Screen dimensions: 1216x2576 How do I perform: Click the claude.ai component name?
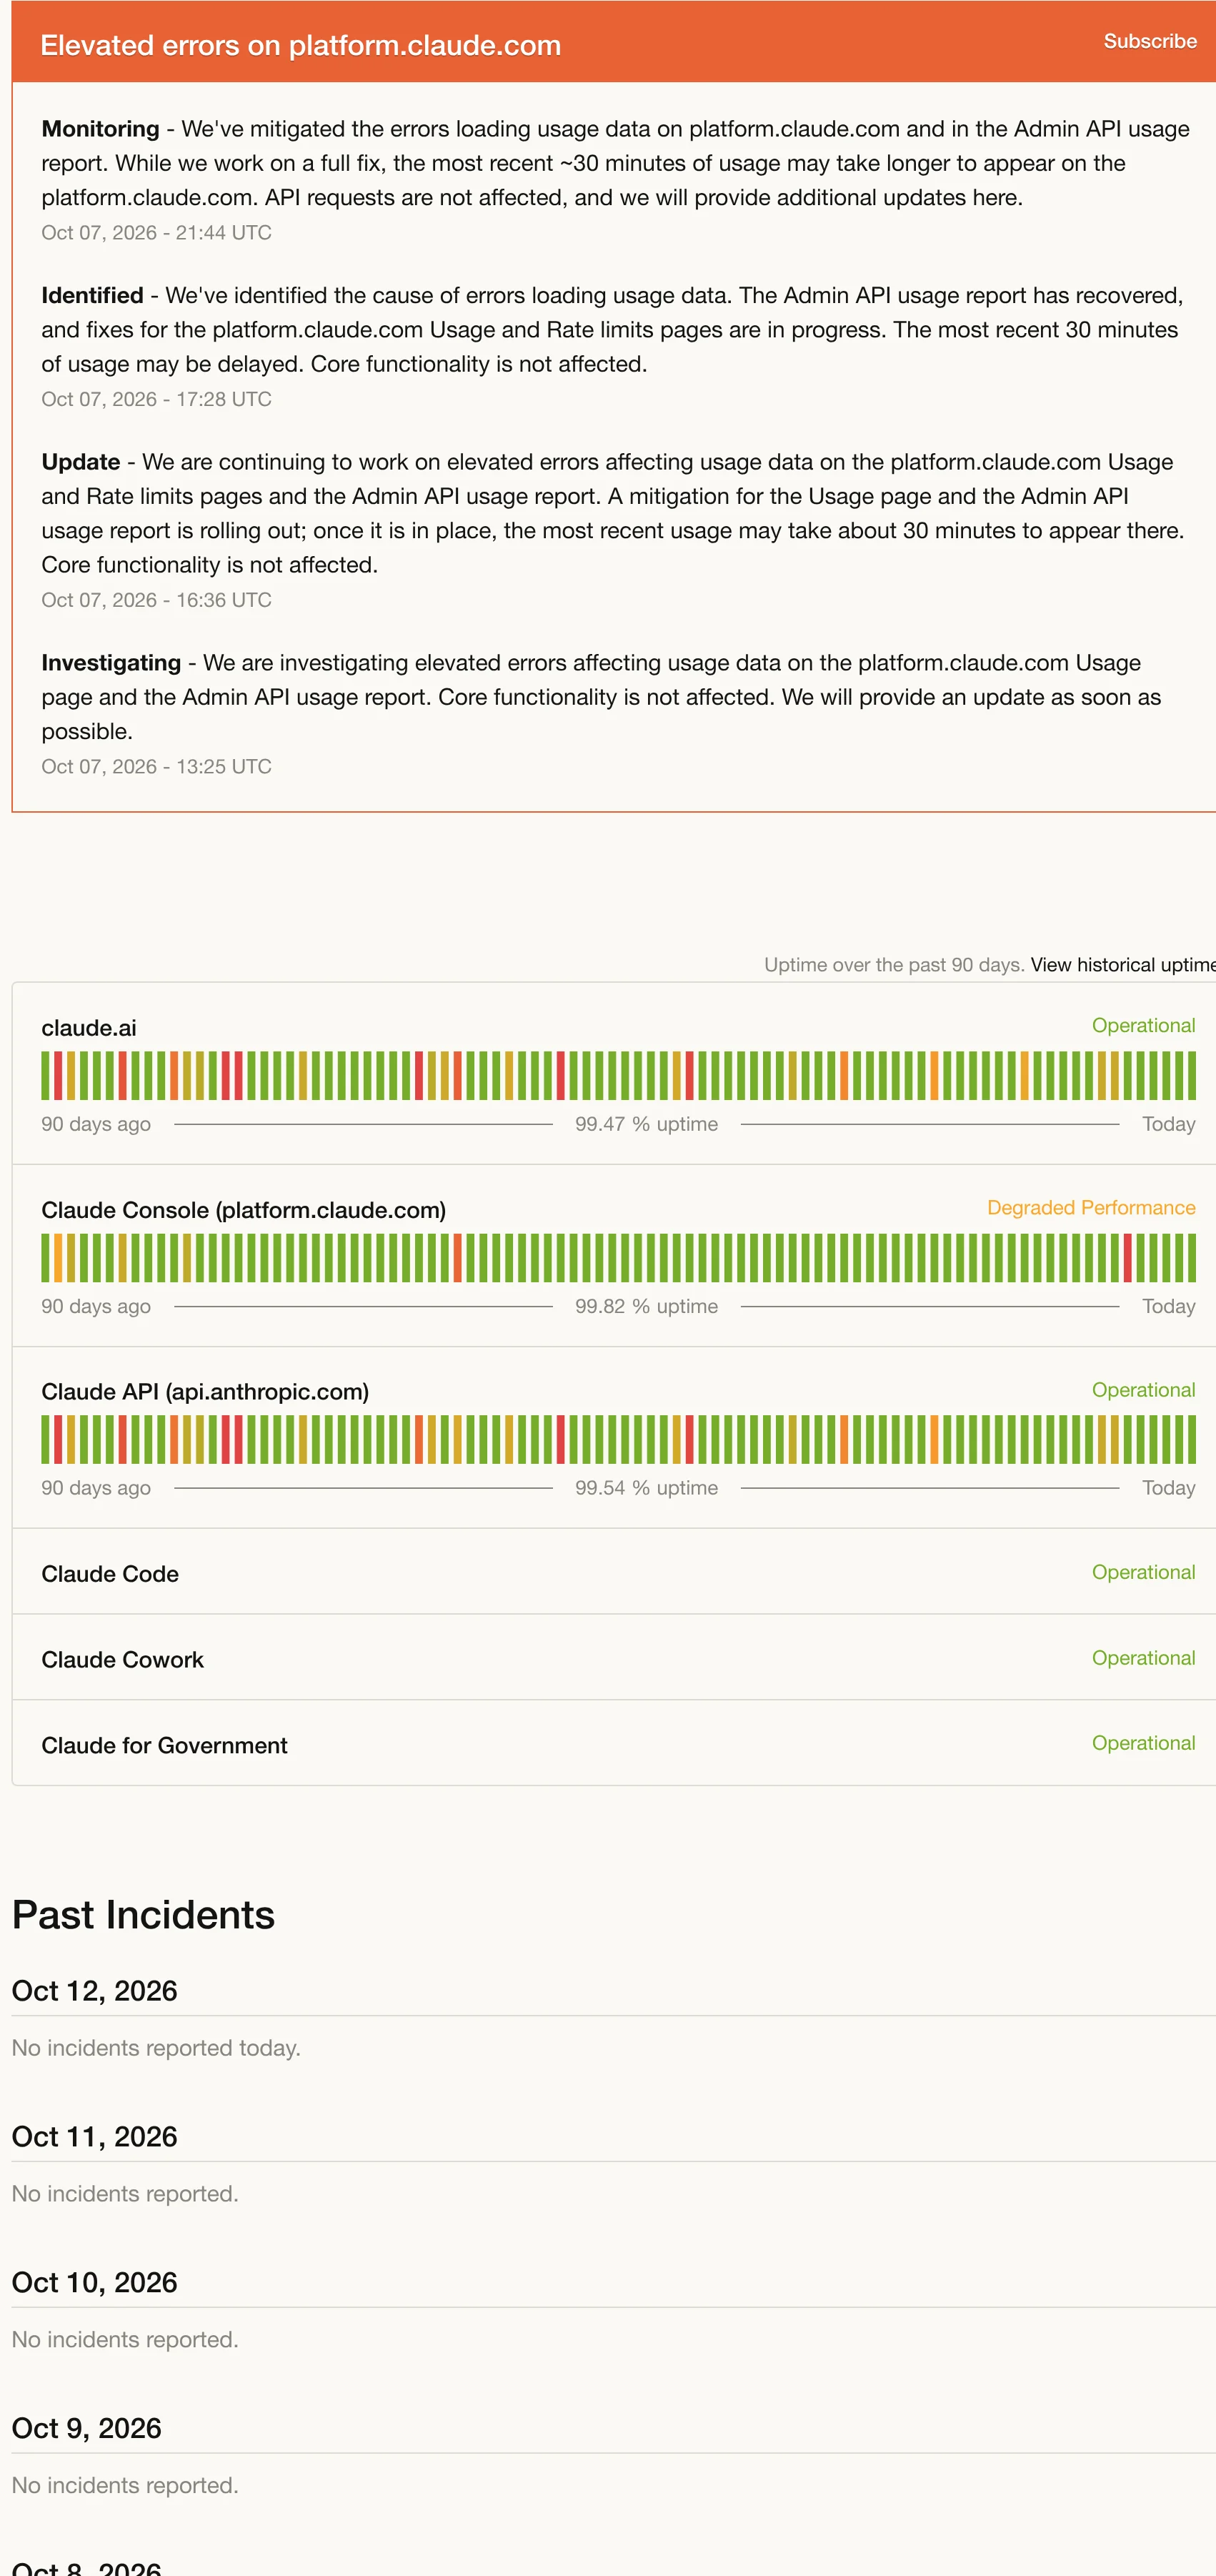click(89, 1028)
